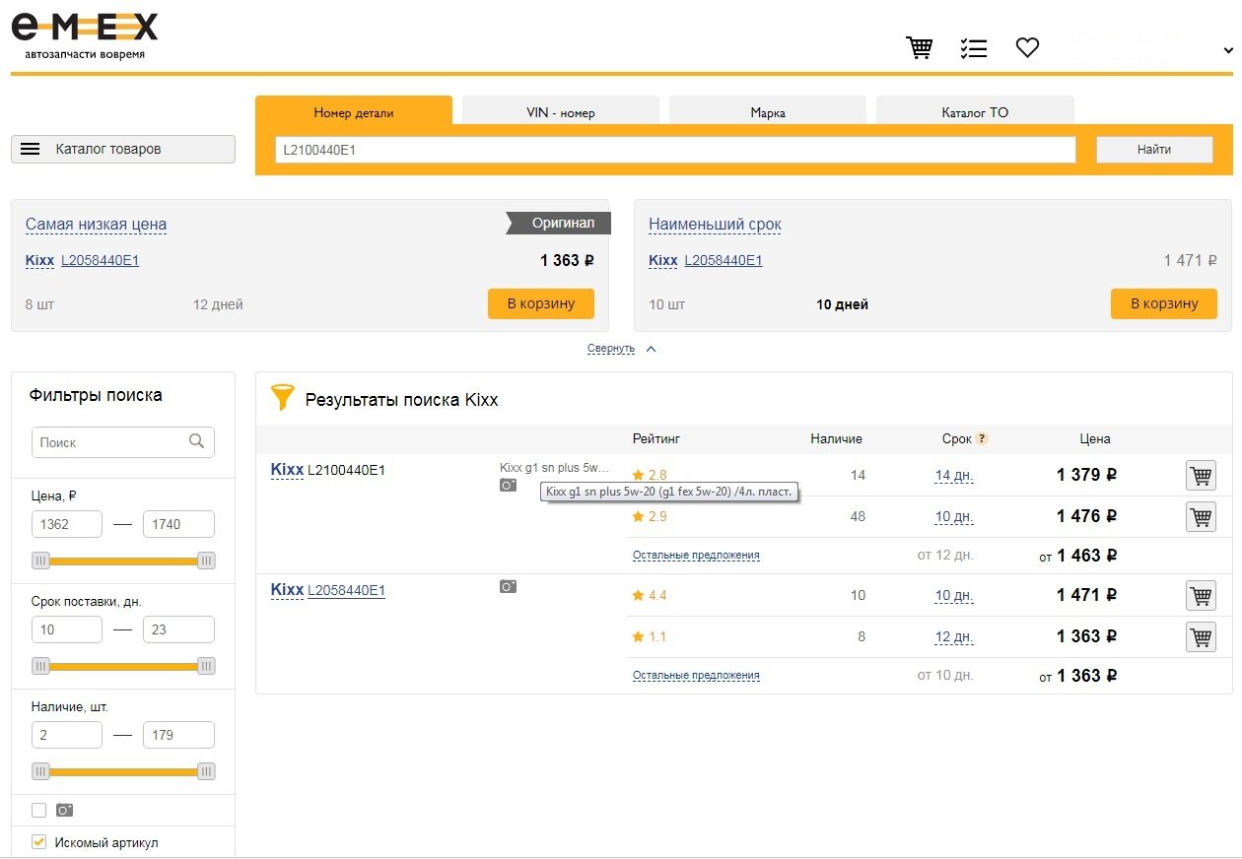Grab right handle of price slider
This screenshot has width=1242, height=859.
click(x=206, y=562)
